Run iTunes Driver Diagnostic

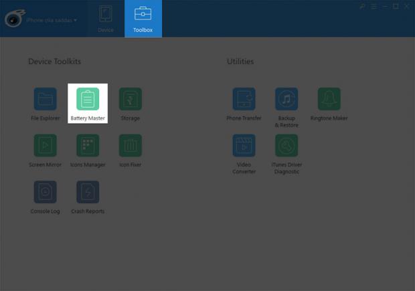286,145
